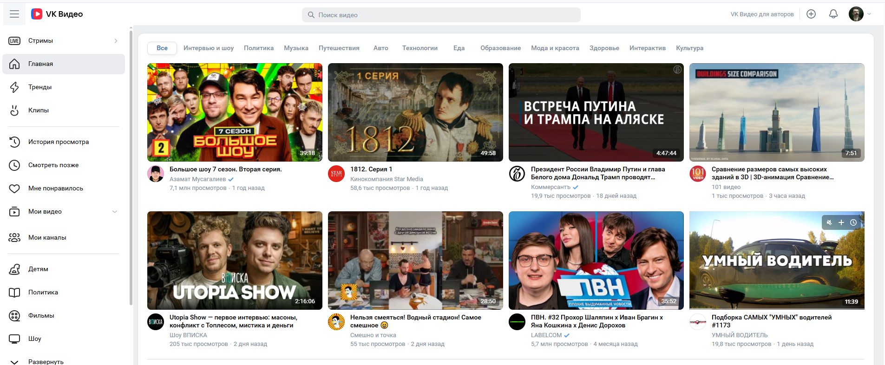Open Смотреть позже list
Screen dimensions: 885x365
tap(53, 165)
